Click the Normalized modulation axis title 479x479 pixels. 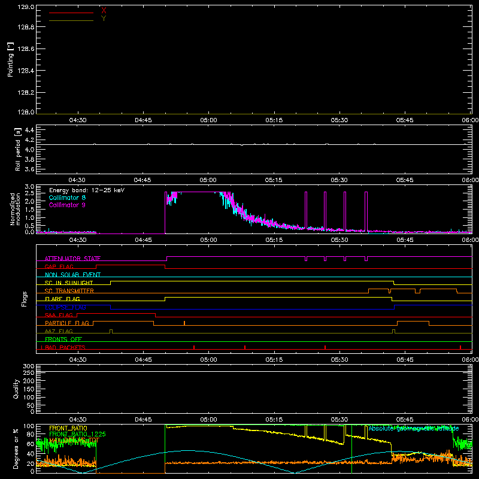point(15,209)
